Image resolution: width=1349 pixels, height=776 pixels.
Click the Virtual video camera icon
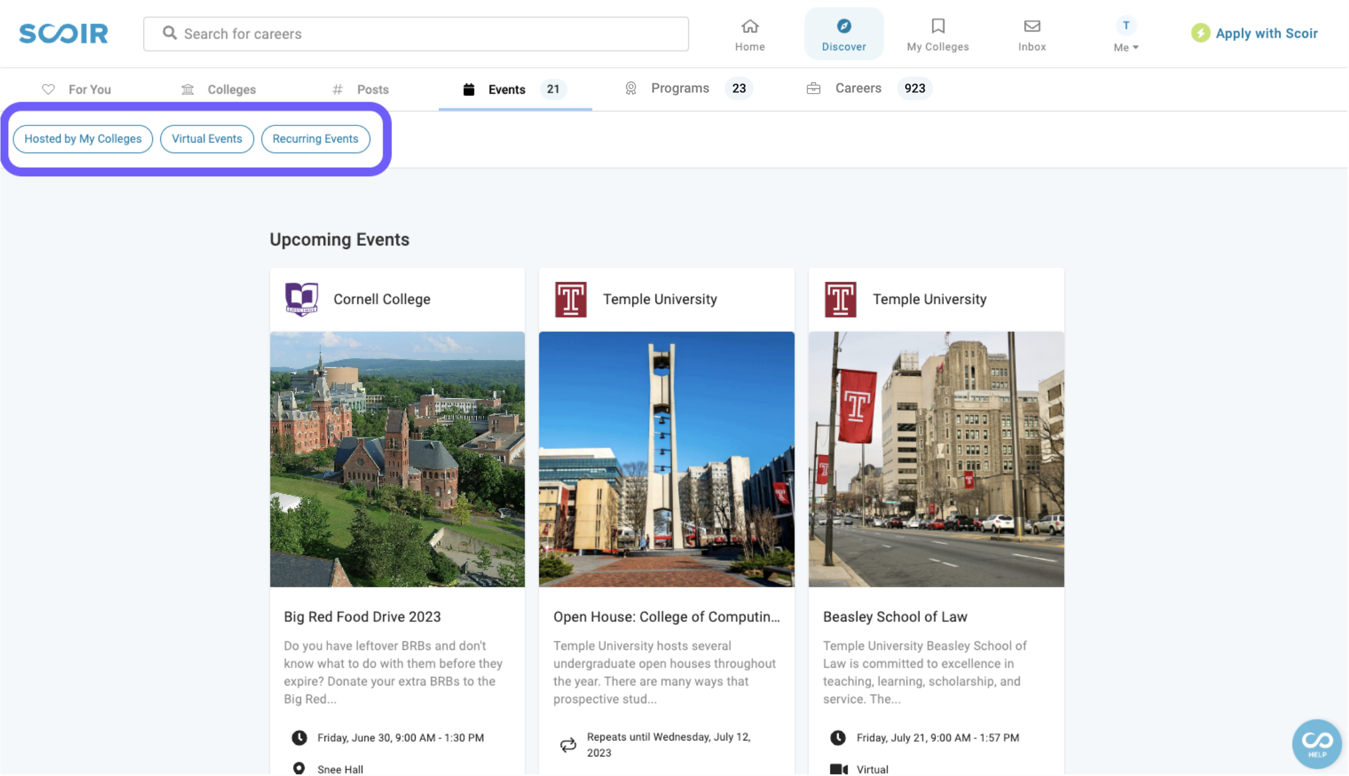coord(839,769)
